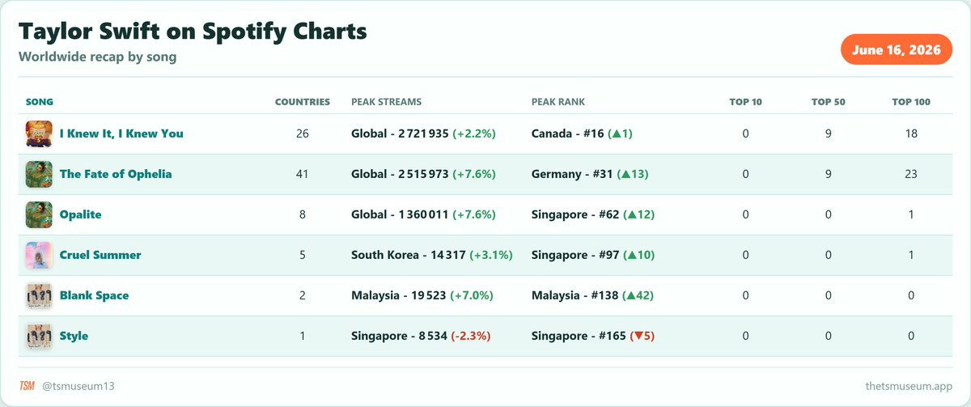Click The Fate of Ophelia Top 50 value

pos(829,174)
